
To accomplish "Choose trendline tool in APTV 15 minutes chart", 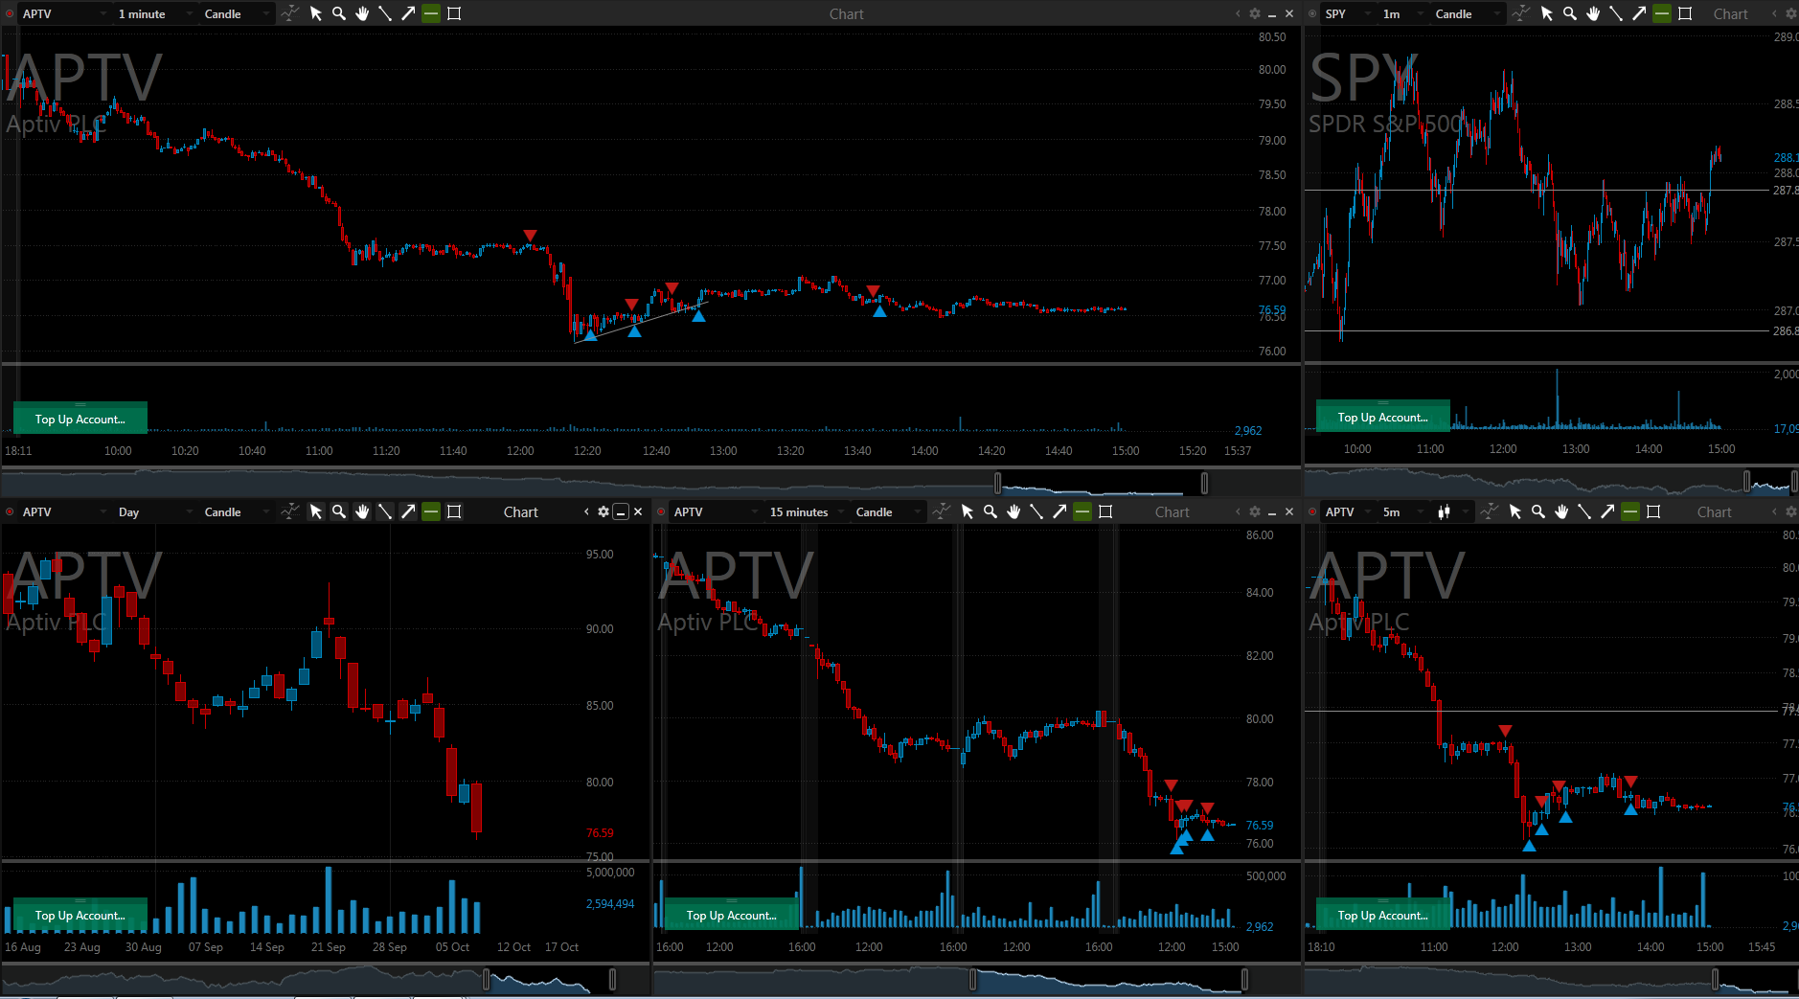I will coord(1036,511).
